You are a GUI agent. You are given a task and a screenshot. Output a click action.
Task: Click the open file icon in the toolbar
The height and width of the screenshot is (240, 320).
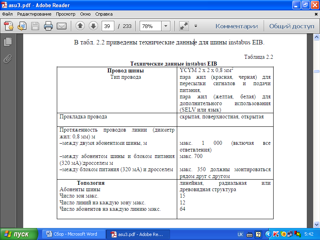tap(22, 26)
